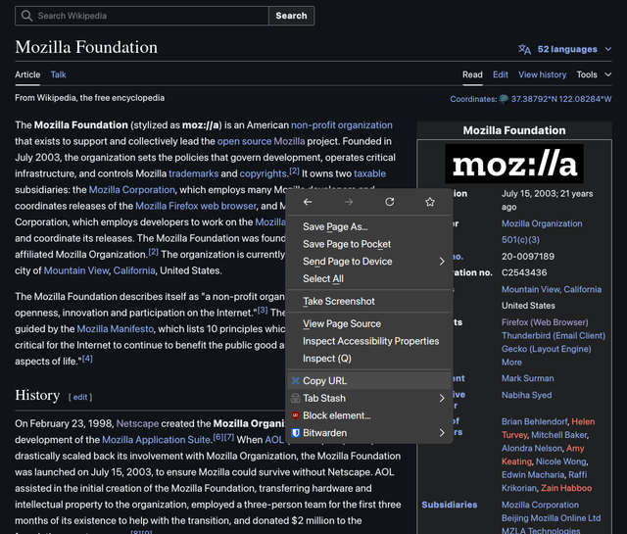Open coordinates 37.38792°N 122.08284°W link
627x534 pixels.
(x=561, y=99)
